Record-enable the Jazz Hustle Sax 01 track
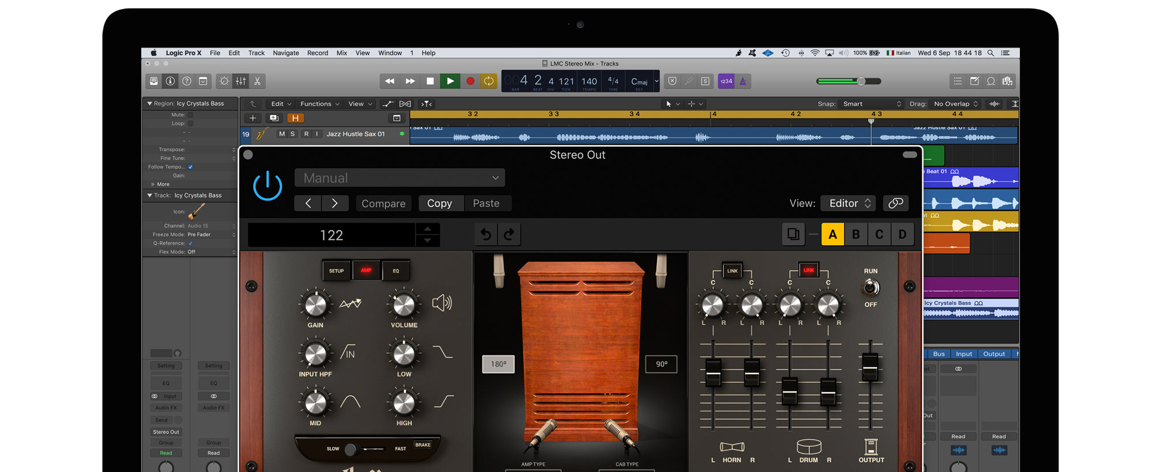Viewport: 1153px width, 472px height. [306, 134]
